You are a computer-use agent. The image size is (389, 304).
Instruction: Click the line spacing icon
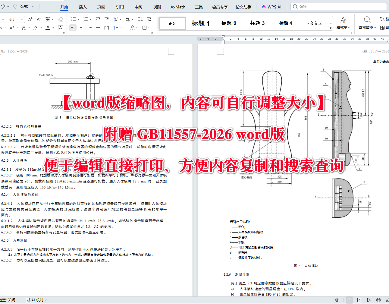pyautogui.click(x=116, y=28)
